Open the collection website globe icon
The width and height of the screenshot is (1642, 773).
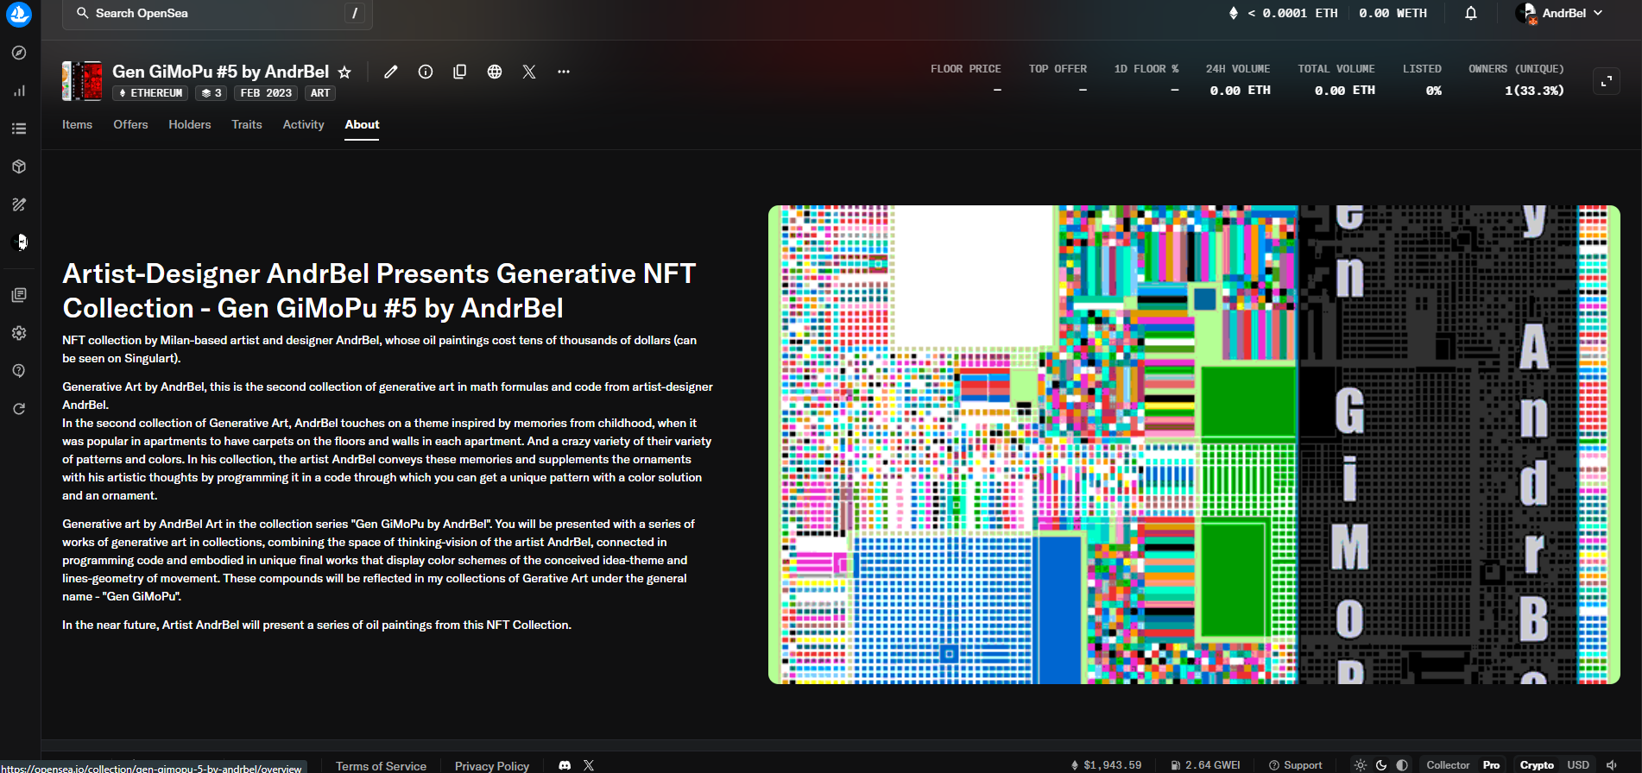click(495, 72)
